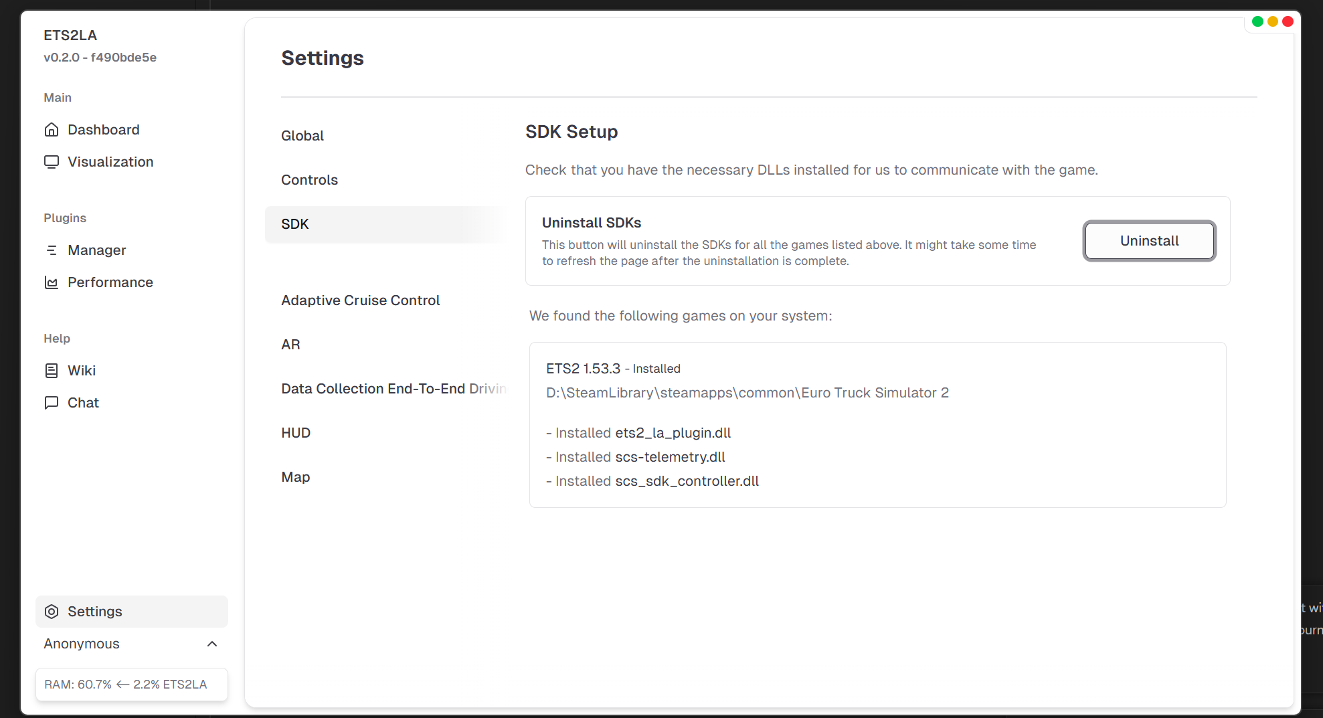
Task: Open Adaptive Cruise Control settings
Action: [360, 300]
